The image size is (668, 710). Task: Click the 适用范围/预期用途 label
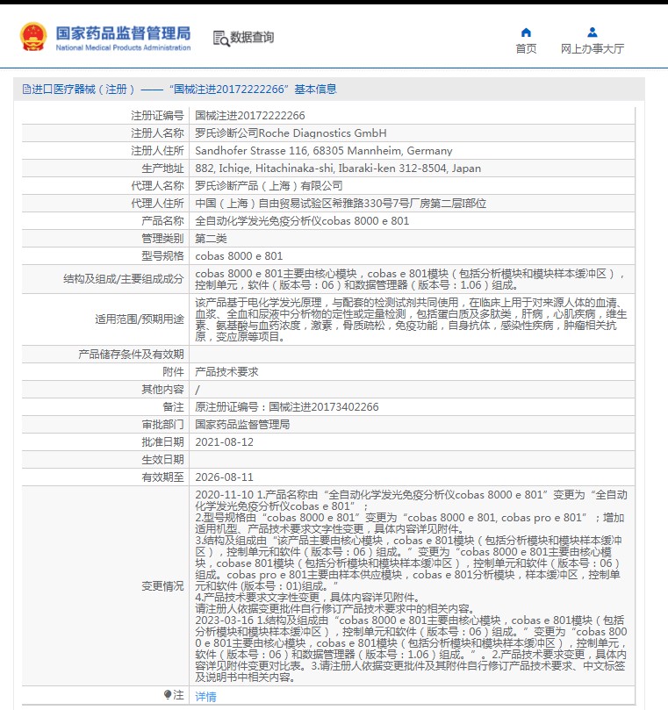pos(140,319)
